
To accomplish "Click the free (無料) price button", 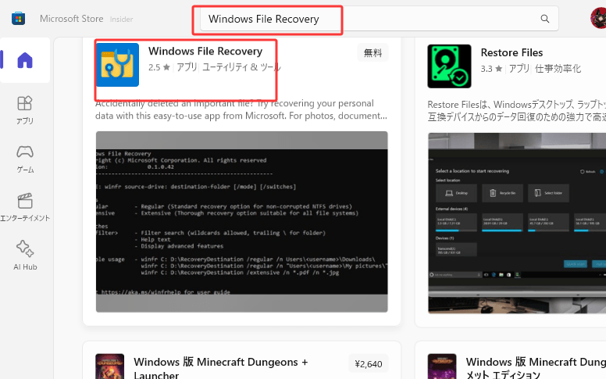I will tap(373, 52).
